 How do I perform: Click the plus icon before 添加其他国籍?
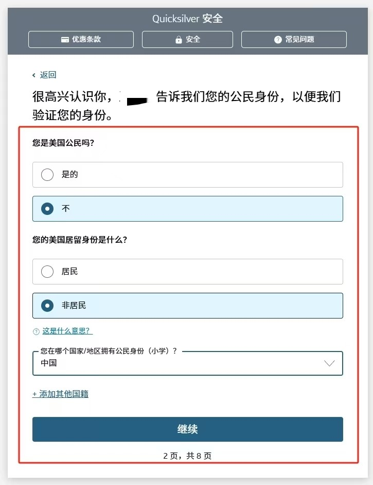point(35,393)
